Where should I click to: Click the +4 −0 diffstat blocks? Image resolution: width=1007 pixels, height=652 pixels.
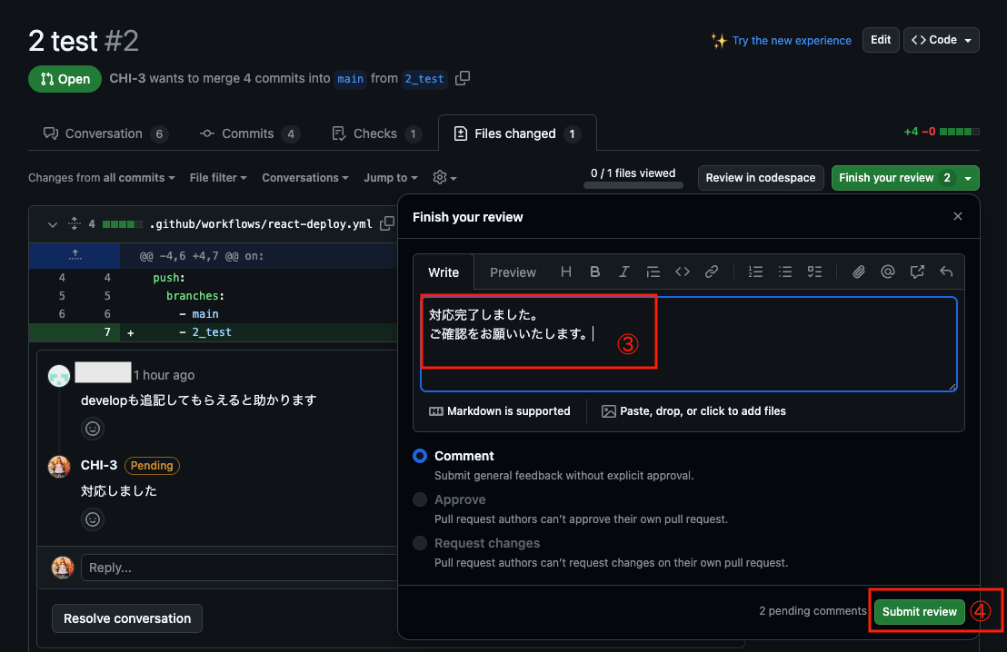pos(959,132)
